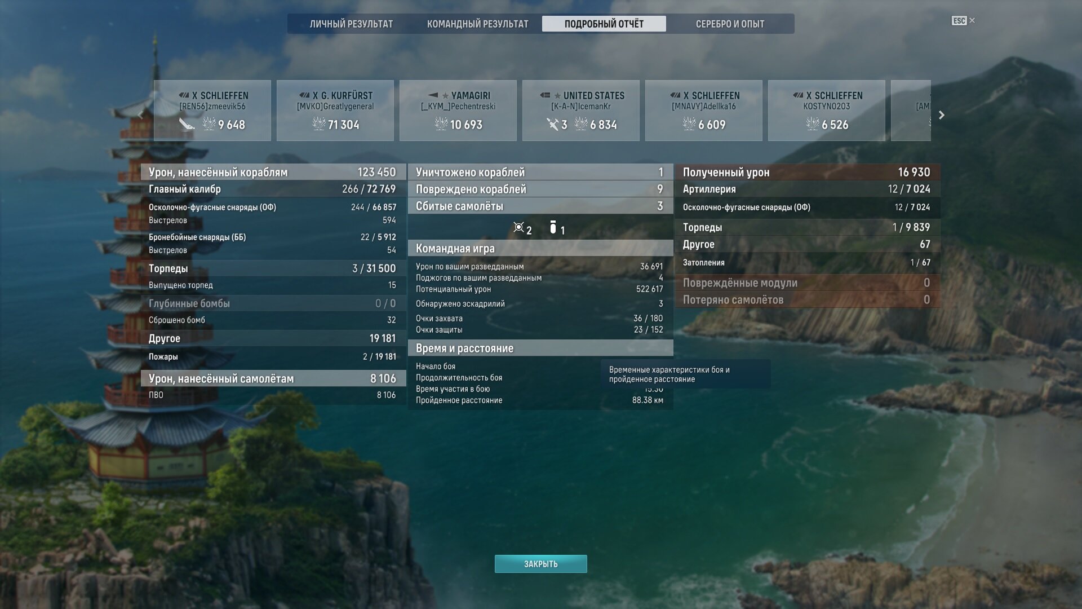1082x609 pixels.
Task: Click the aircraft carrier class icon next to United States
Action: click(x=544, y=95)
